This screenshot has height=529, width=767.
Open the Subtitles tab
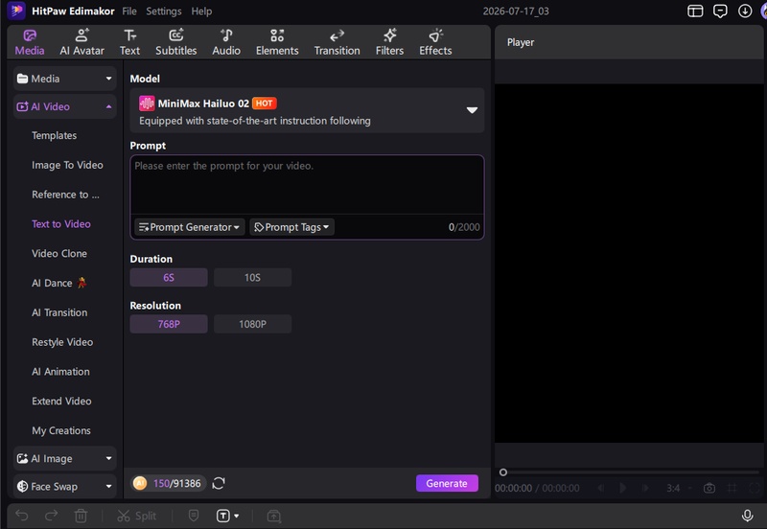(176, 42)
